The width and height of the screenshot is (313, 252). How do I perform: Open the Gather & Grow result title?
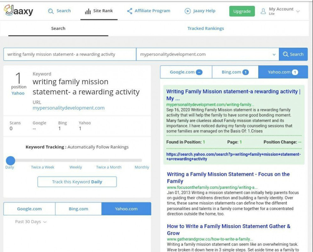229,230
